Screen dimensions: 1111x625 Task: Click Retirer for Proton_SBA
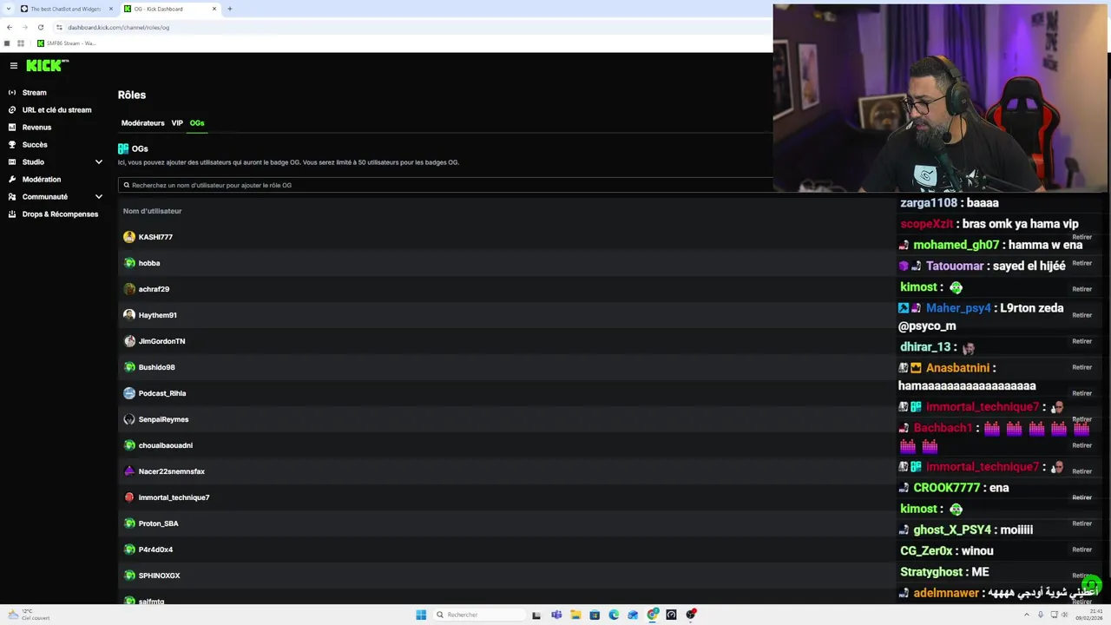click(1081, 523)
